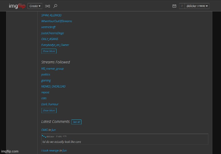Click the Bitlicker user icon in comment
The image size is (221, 154).
point(44,136)
